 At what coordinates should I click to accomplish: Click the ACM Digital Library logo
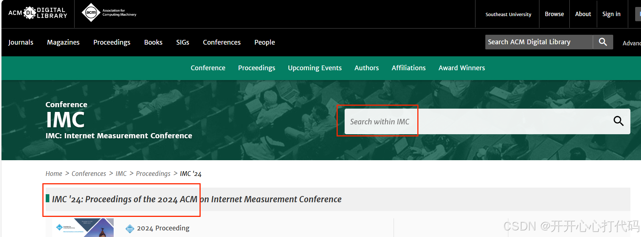pyautogui.click(x=38, y=13)
